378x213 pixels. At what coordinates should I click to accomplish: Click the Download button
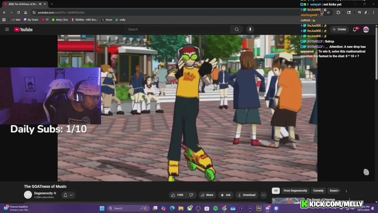(x=247, y=195)
